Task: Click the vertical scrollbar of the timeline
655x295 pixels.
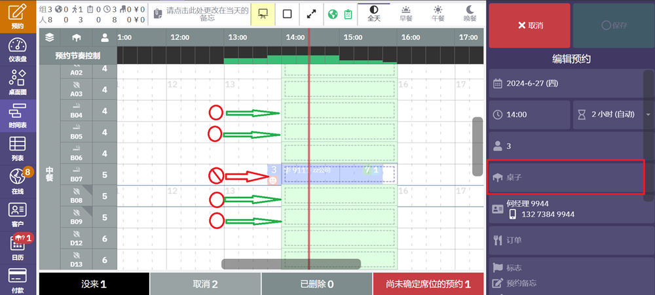Action: 477,147
